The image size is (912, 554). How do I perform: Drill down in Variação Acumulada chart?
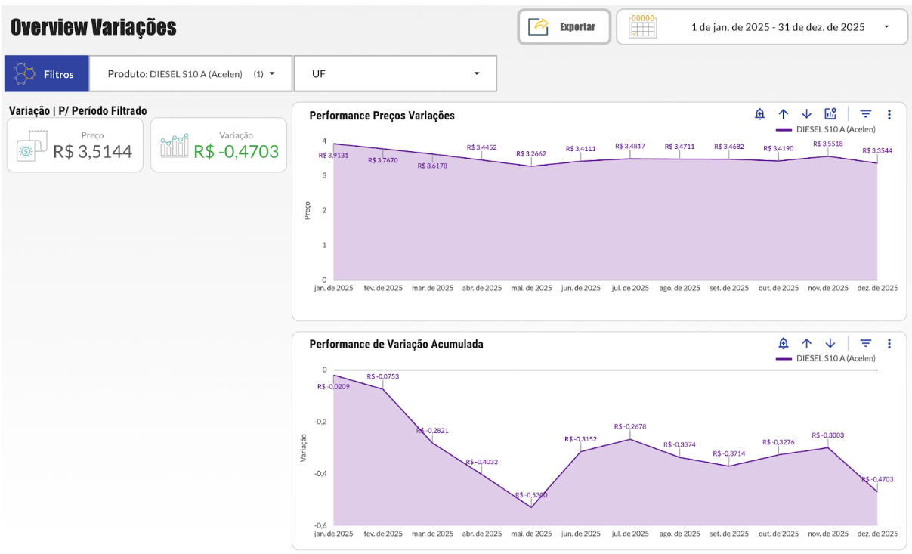830,343
